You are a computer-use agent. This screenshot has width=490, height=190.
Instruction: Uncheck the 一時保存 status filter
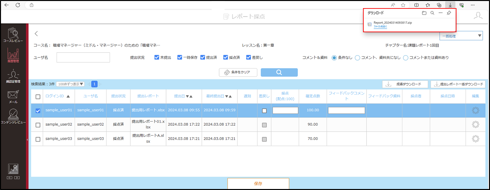point(180,57)
